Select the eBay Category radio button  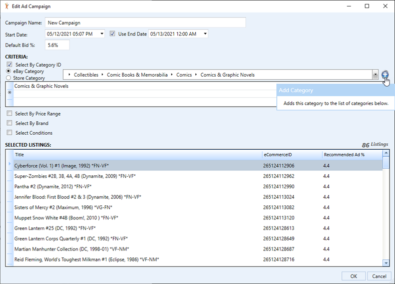[x=9, y=72]
